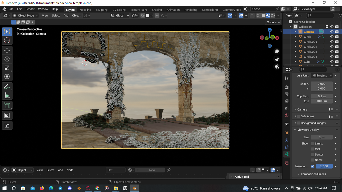The height and width of the screenshot is (192, 342).
Task: Toggle camera view with camera gizmo
Action: coord(277,66)
